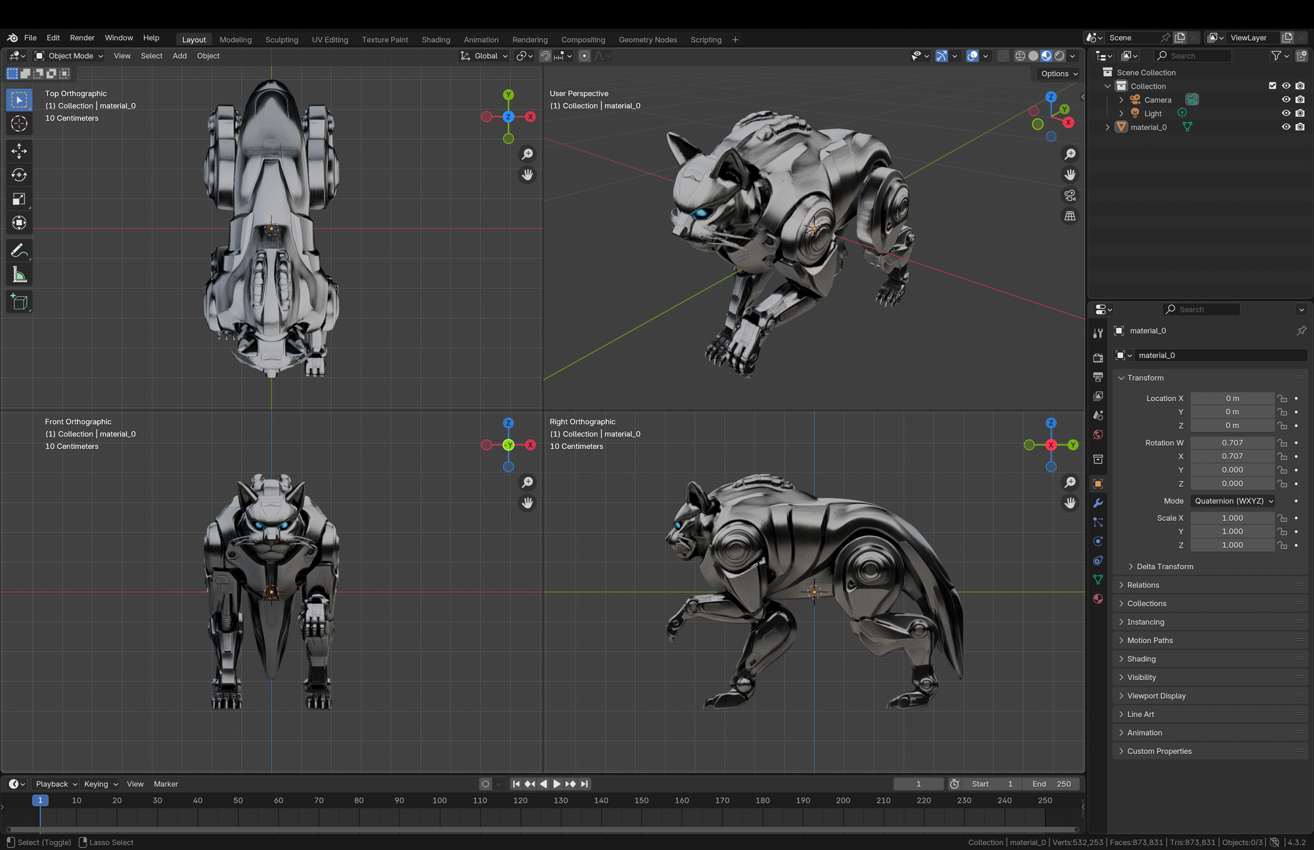Click the camera view icon in the perspective viewport
The height and width of the screenshot is (850, 1314).
point(1070,196)
